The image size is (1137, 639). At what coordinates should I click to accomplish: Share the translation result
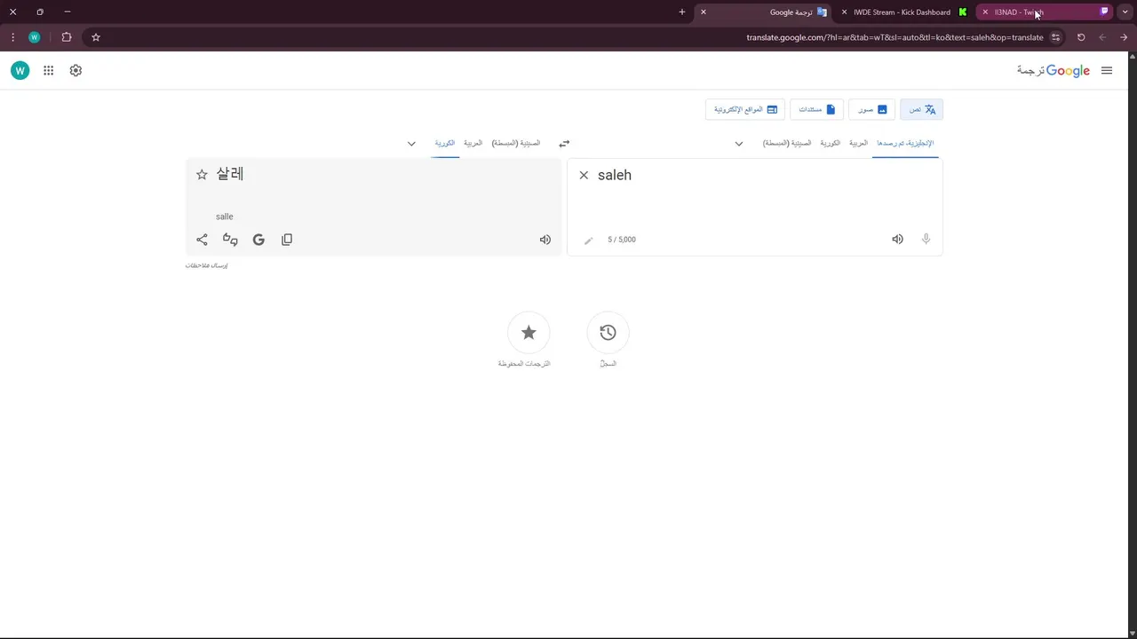pos(202,240)
